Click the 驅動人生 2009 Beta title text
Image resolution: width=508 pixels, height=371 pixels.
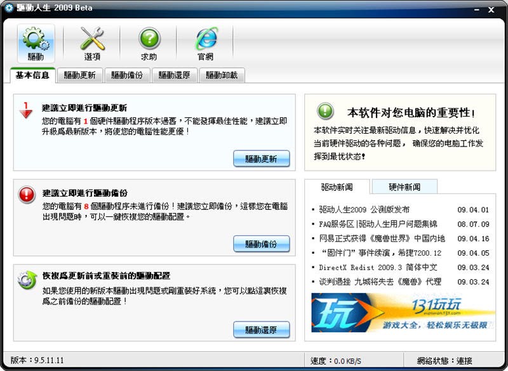55,8
